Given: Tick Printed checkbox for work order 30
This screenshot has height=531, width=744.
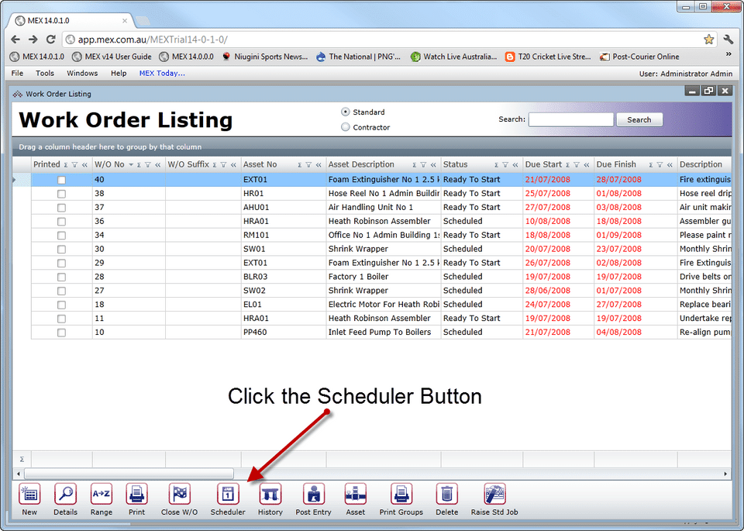Looking at the screenshot, I should 61,249.
